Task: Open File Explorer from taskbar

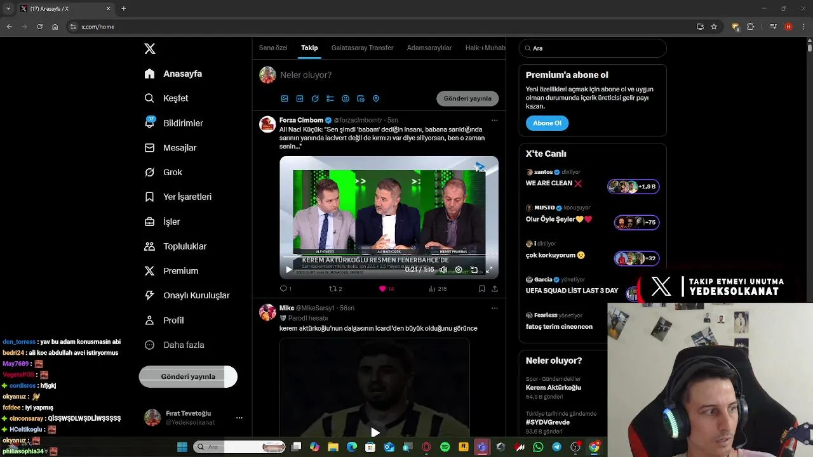Action: (333, 447)
